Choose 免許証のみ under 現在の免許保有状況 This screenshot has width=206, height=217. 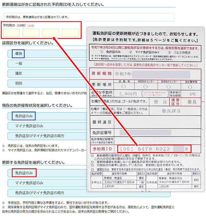click(24, 116)
